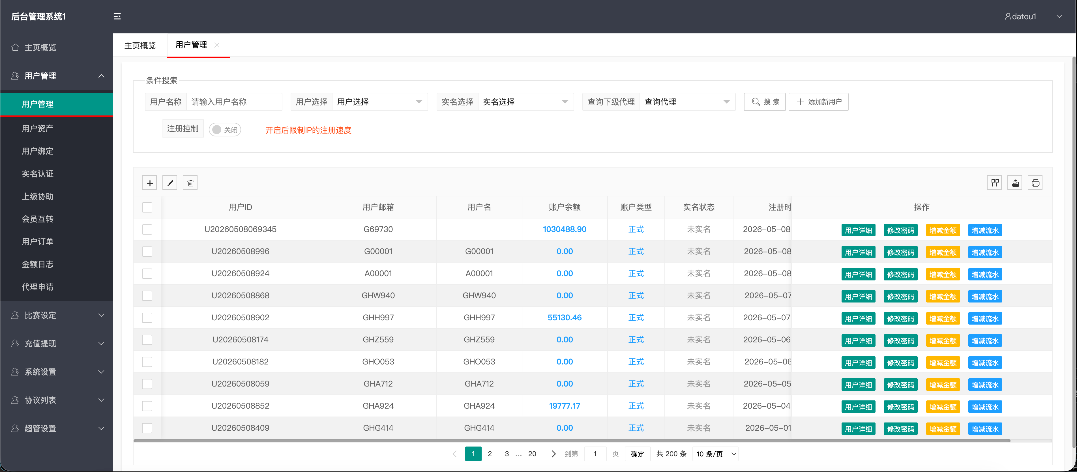
Task: Click the 确定 pagination confirm button
Action: pyautogui.click(x=638, y=454)
